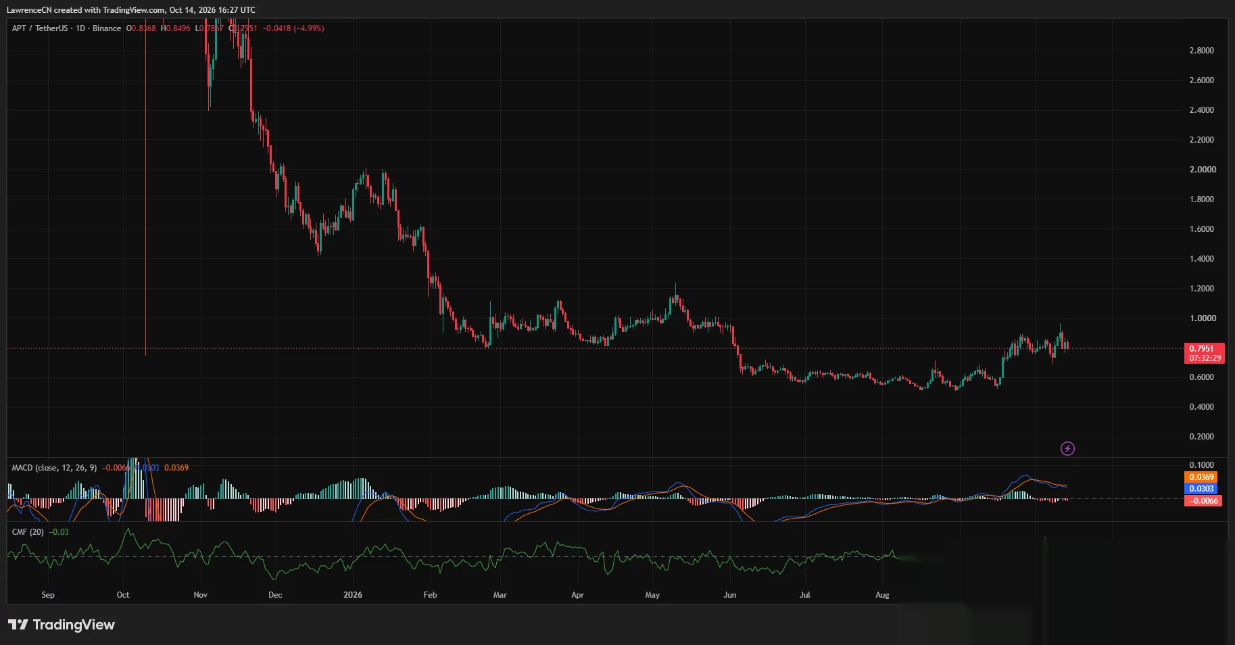Click the 0.0369 value in MACD legend
1235x645 pixels.
pos(176,468)
